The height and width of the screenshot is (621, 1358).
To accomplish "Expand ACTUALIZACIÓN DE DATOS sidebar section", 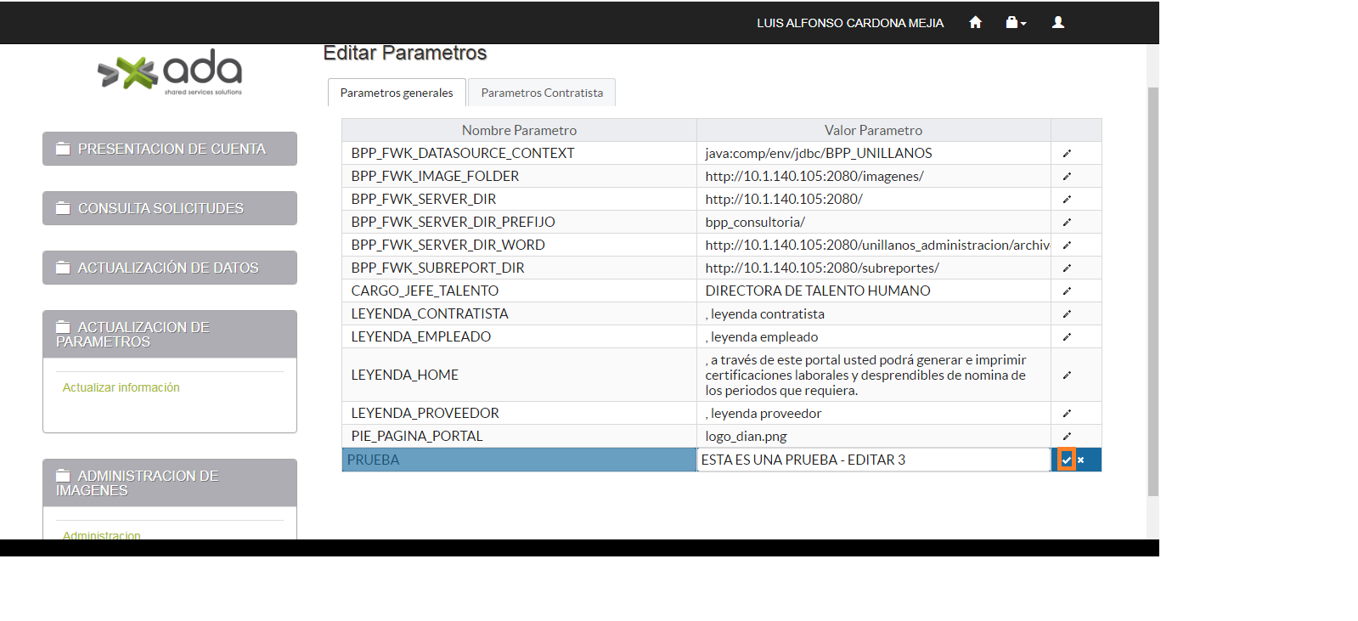I will pyautogui.click(x=170, y=268).
